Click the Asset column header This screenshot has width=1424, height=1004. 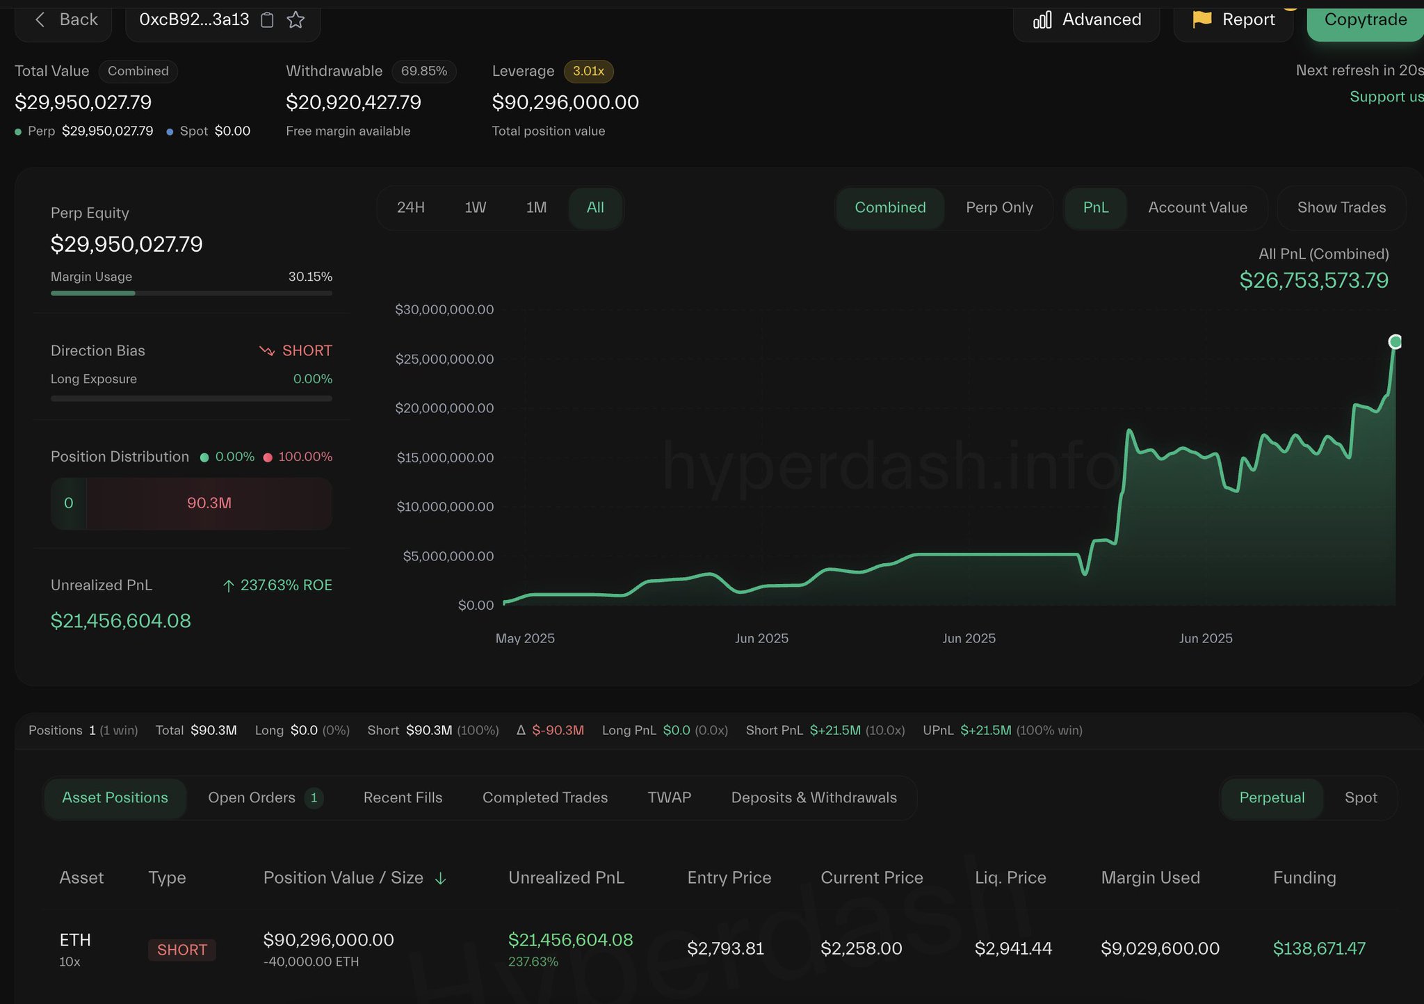[81, 878]
